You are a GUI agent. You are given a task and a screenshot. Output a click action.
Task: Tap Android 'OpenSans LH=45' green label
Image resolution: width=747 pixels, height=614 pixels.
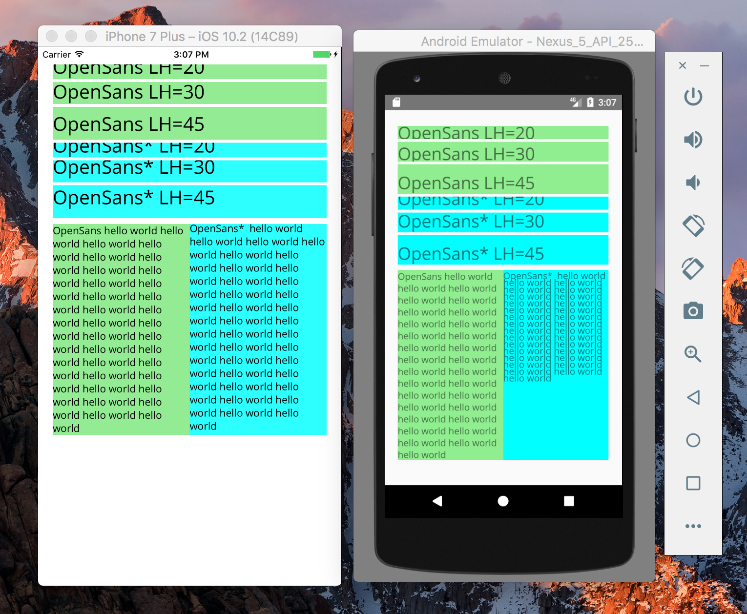click(x=503, y=179)
